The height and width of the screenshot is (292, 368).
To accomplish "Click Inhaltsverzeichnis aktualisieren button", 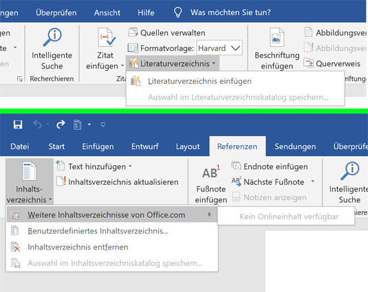I will pos(118,181).
